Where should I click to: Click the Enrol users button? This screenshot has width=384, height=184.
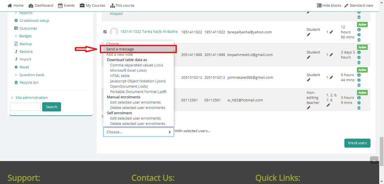pyautogui.click(x=357, y=143)
